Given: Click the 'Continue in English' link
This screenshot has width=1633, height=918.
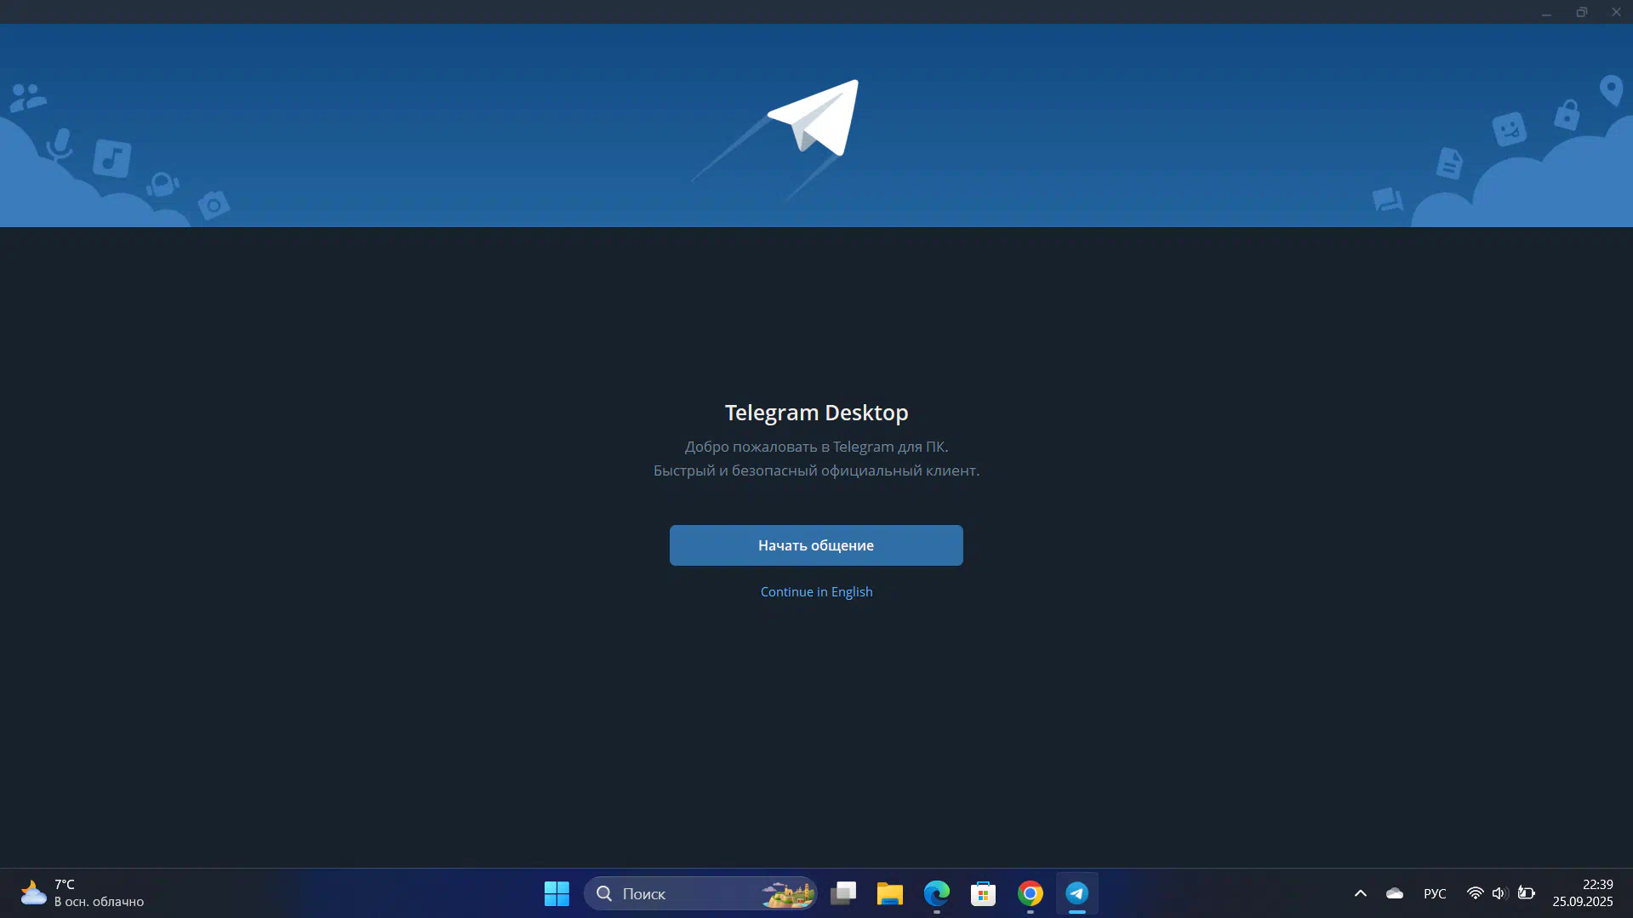Looking at the screenshot, I should (815, 592).
